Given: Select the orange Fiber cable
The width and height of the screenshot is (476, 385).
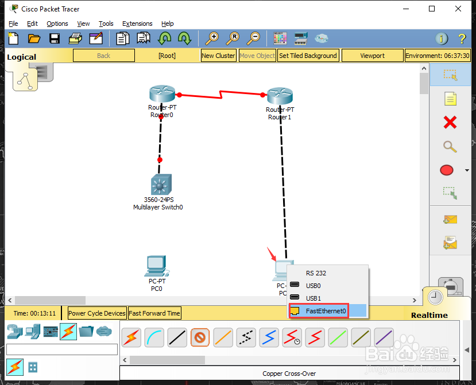Looking at the screenshot, I should 223,337.
